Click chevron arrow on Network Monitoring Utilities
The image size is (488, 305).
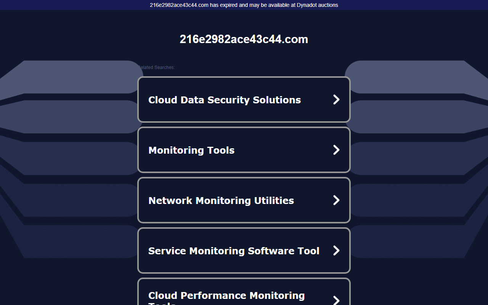[336, 200]
